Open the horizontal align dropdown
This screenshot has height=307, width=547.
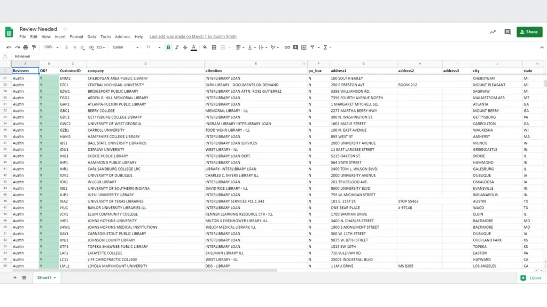(240, 47)
